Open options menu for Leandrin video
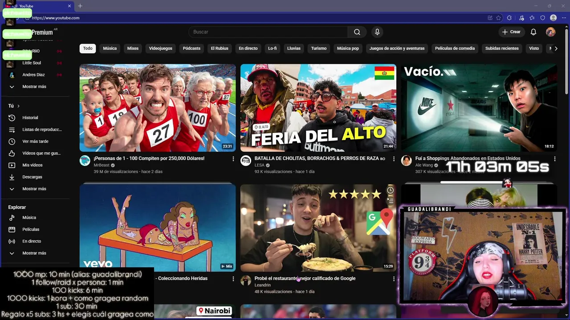The height and width of the screenshot is (320, 570). click(394, 279)
